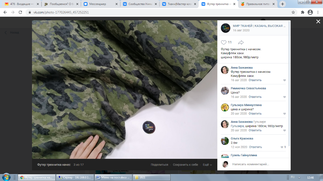Click the RU language indicator
This screenshot has height=181, width=323.
(x=293, y=177)
